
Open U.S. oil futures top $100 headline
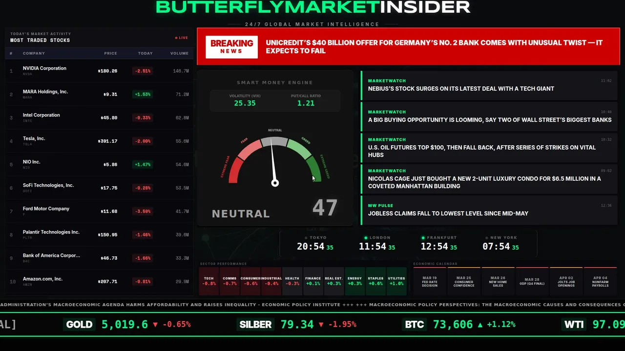[x=489, y=147]
